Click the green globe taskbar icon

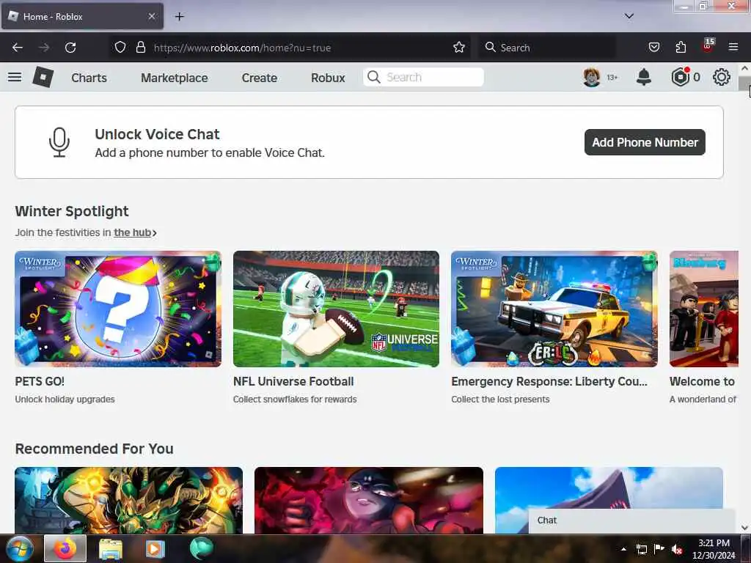point(201,548)
